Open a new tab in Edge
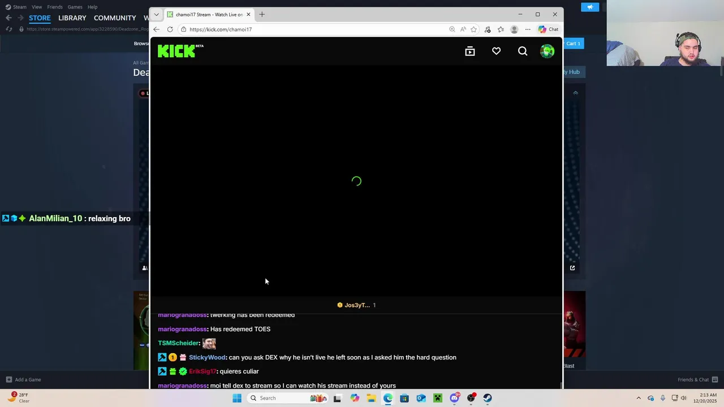The width and height of the screenshot is (724, 407). click(x=262, y=14)
